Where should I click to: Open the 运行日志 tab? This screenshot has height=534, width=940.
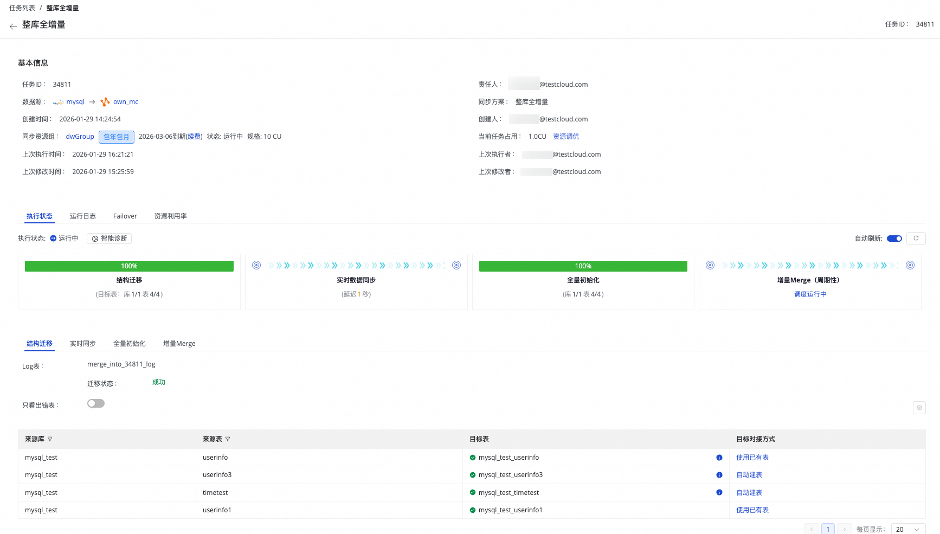tap(83, 216)
